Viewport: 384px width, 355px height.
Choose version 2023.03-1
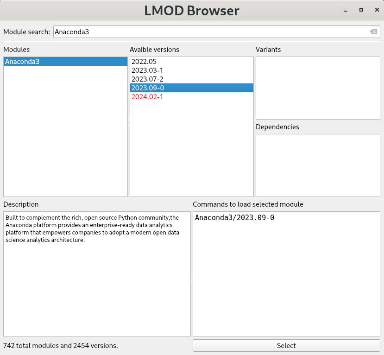191,70
